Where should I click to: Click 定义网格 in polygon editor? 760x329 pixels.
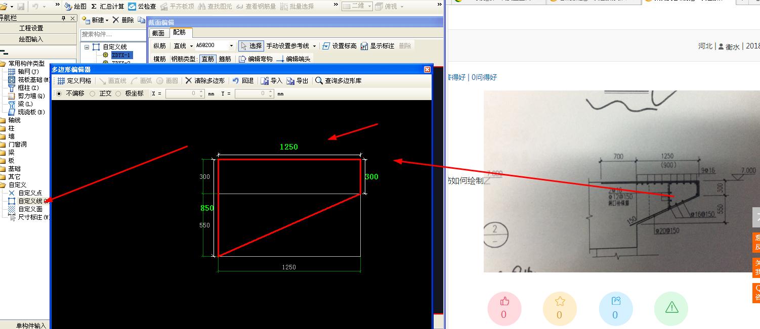74,80
